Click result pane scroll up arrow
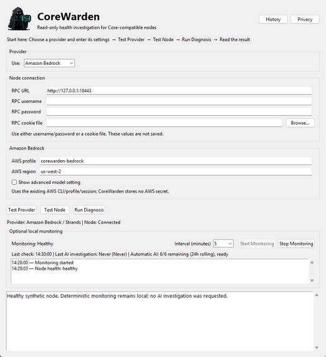Image resolution: width=326 pixels, height=357 pixels. 317,295
